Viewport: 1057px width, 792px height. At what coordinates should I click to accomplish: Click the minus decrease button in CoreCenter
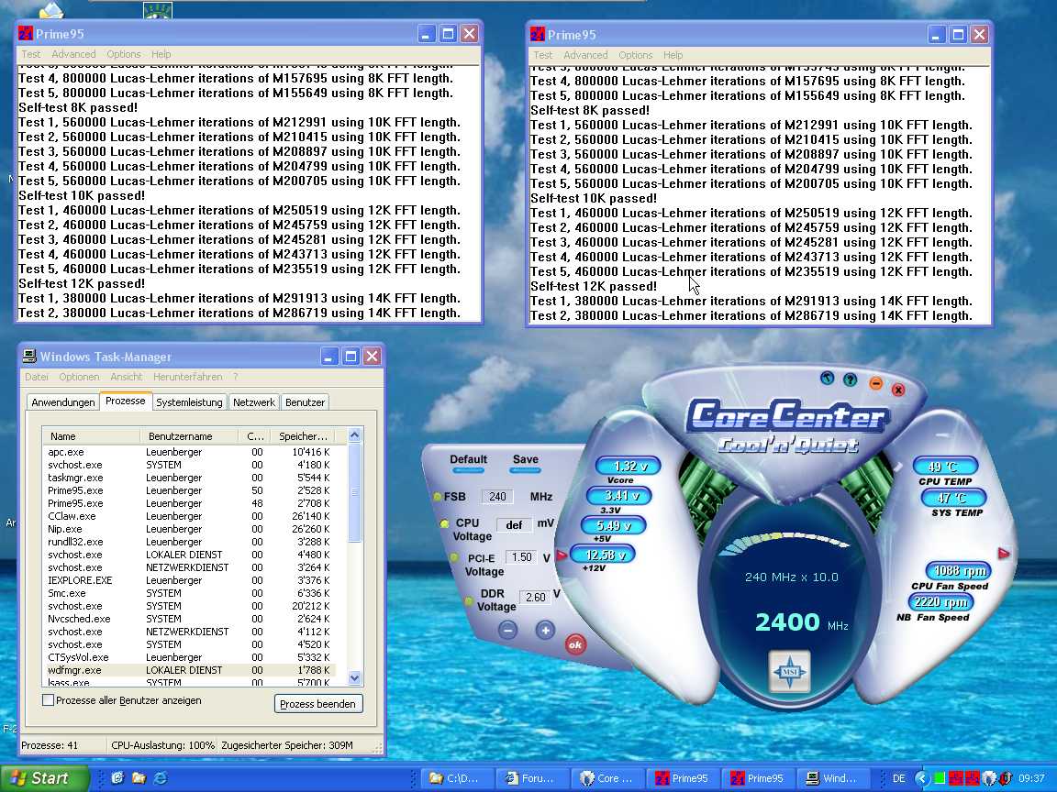507,630
